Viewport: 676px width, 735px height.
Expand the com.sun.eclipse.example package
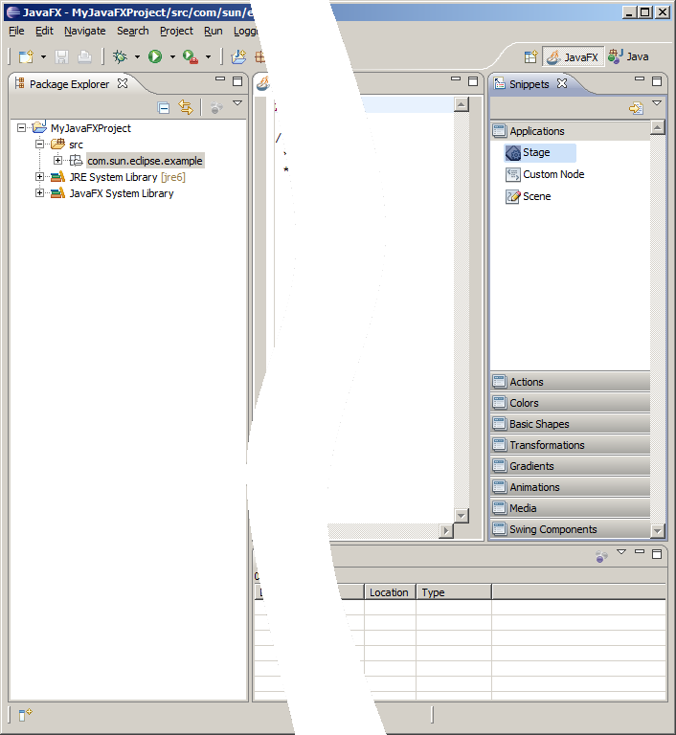(58, 161)
